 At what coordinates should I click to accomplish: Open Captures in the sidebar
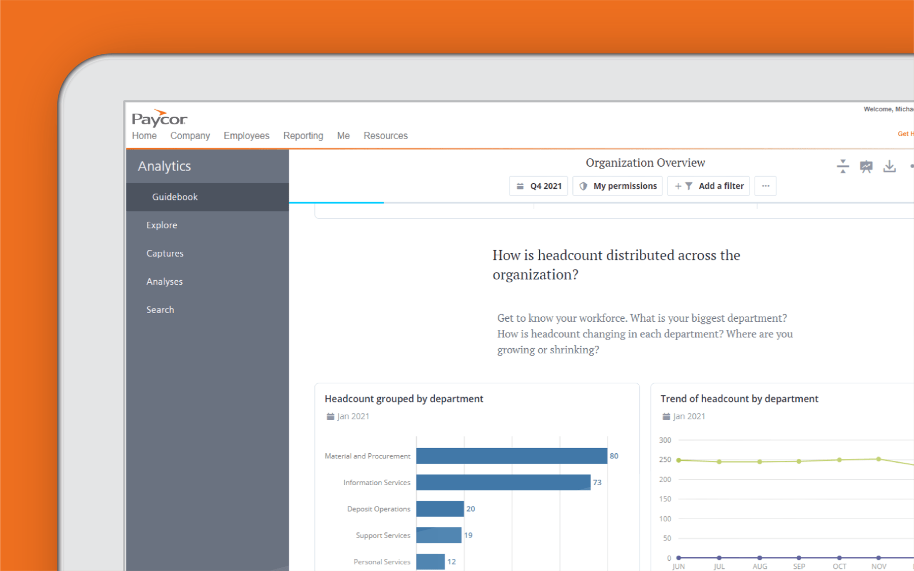[x=165, y=253]
